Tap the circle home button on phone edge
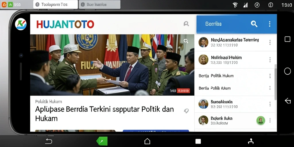This screenshot has width=294, height=147. pyautogui.click(x=287, y=71)
